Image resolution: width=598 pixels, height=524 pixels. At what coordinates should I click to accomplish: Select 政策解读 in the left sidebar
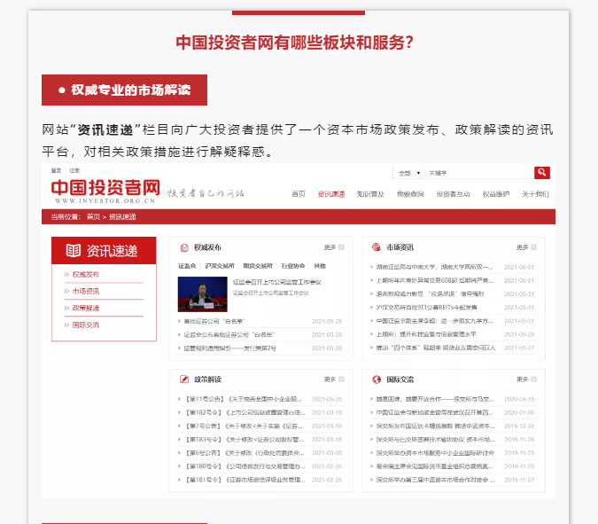click(x=86, y=308)
